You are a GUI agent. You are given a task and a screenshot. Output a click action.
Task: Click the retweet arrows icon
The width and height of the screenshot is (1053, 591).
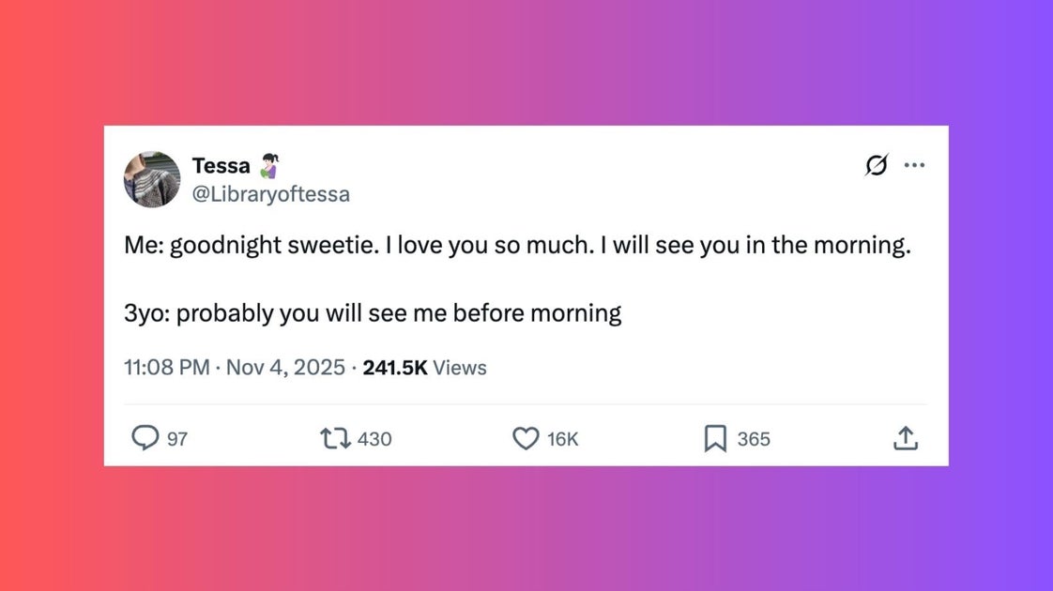[x=333, y=438]
